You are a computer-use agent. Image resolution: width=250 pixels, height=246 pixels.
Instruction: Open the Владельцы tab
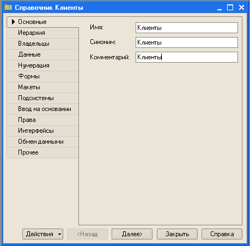click(43, 44)
